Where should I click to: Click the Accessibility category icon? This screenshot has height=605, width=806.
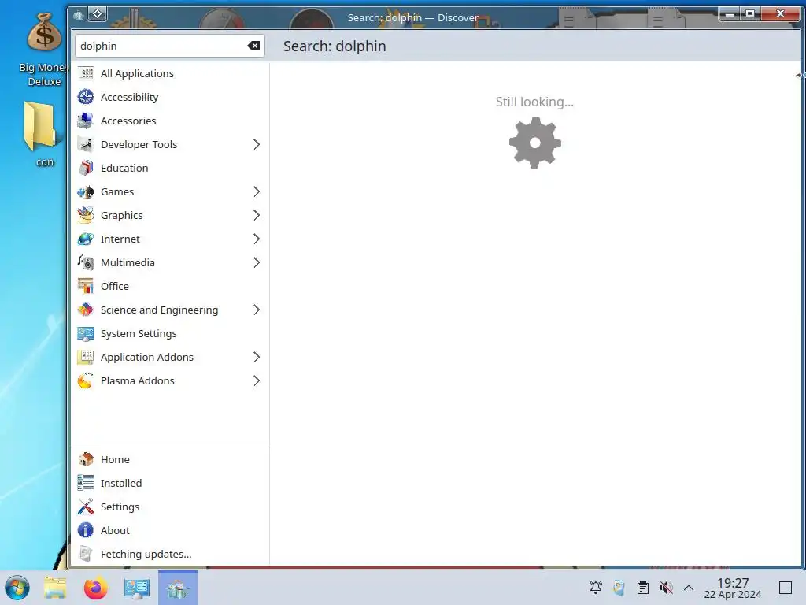click(86, 97)
